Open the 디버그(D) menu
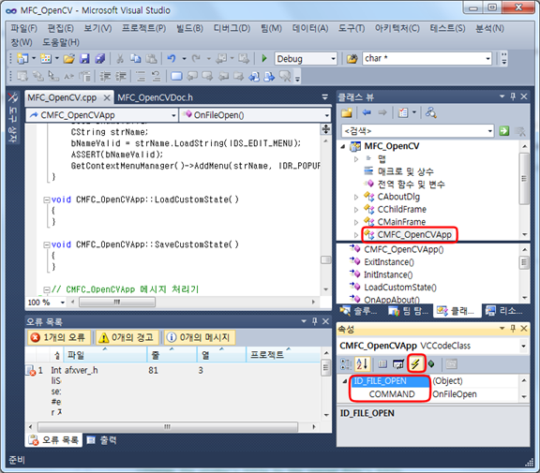Image resolution: width=540 pixels, height=473 pixels. [x=232, y=28]
